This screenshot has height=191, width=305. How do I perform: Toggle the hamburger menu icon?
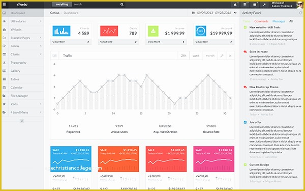coord(4,4)
